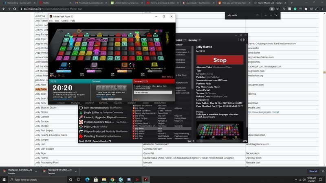Viewport: 326px width, 183px height.
Task: Click the find bar's 'jelly battle' text field
Action: pyautogui.click(x=240, y=15)
